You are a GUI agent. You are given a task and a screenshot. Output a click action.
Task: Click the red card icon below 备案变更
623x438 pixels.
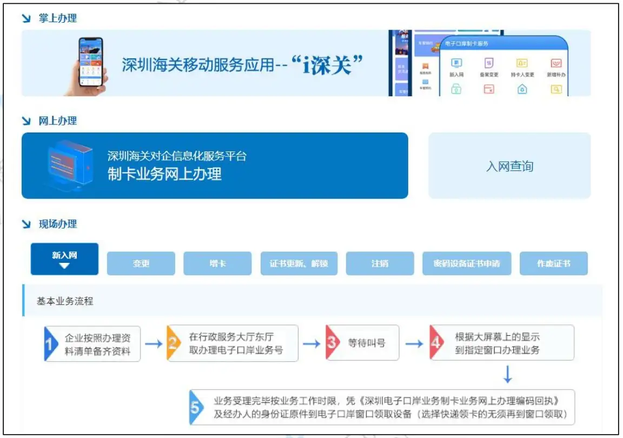point(489,89)
